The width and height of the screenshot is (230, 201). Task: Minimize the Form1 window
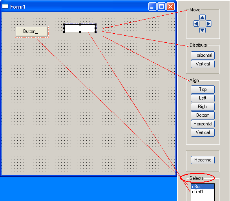[152, 7]
